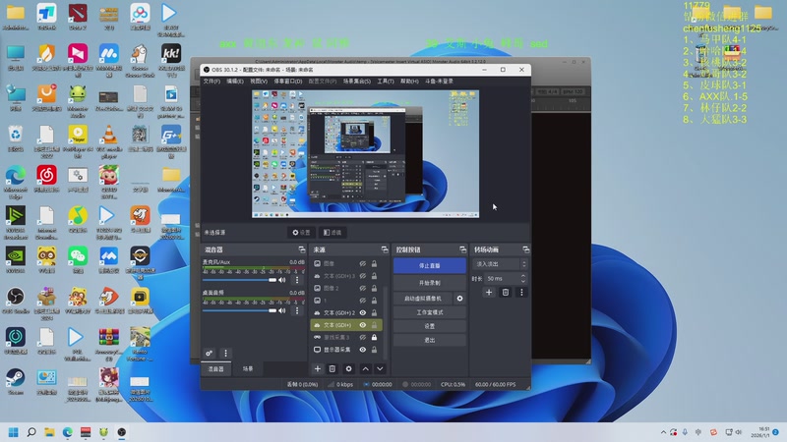
Task: Enable 工作室模式 studio mode button
Action: (430, 312)
